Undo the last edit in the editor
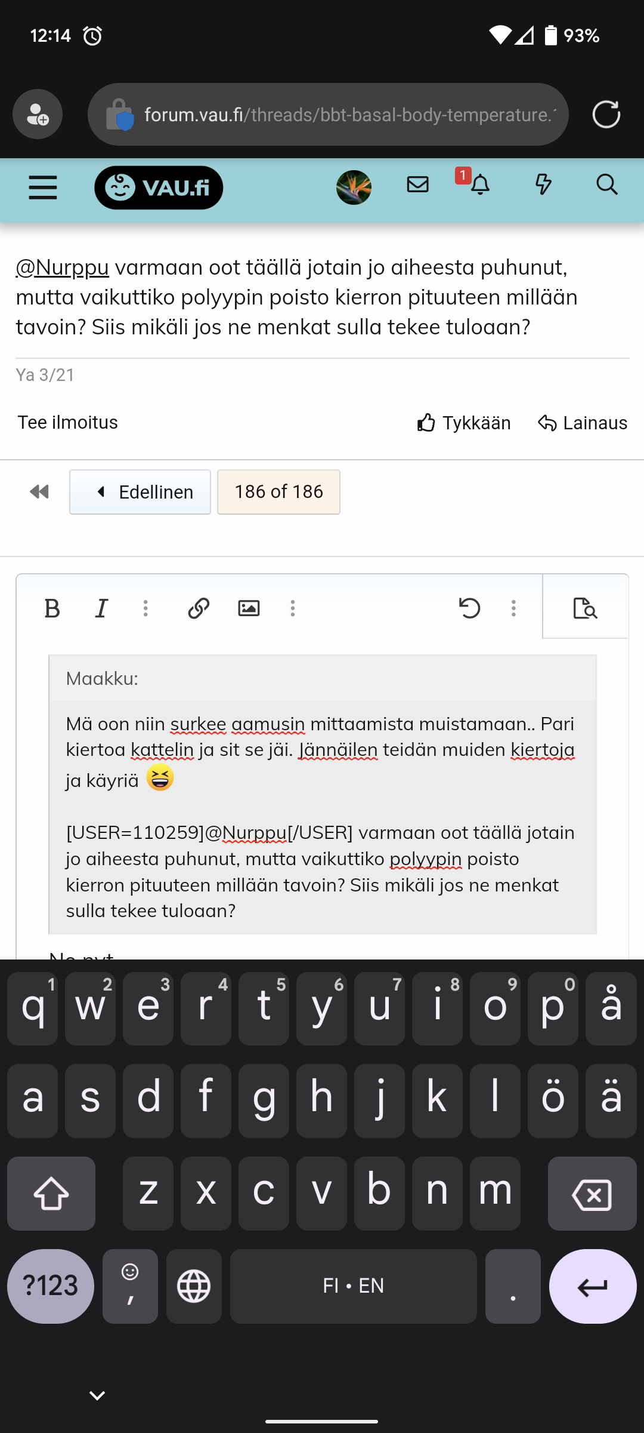 point(470,608)
